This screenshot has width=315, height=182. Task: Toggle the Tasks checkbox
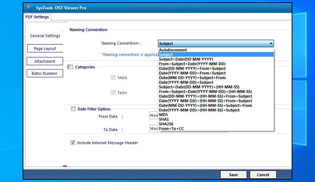coord(113,93)
